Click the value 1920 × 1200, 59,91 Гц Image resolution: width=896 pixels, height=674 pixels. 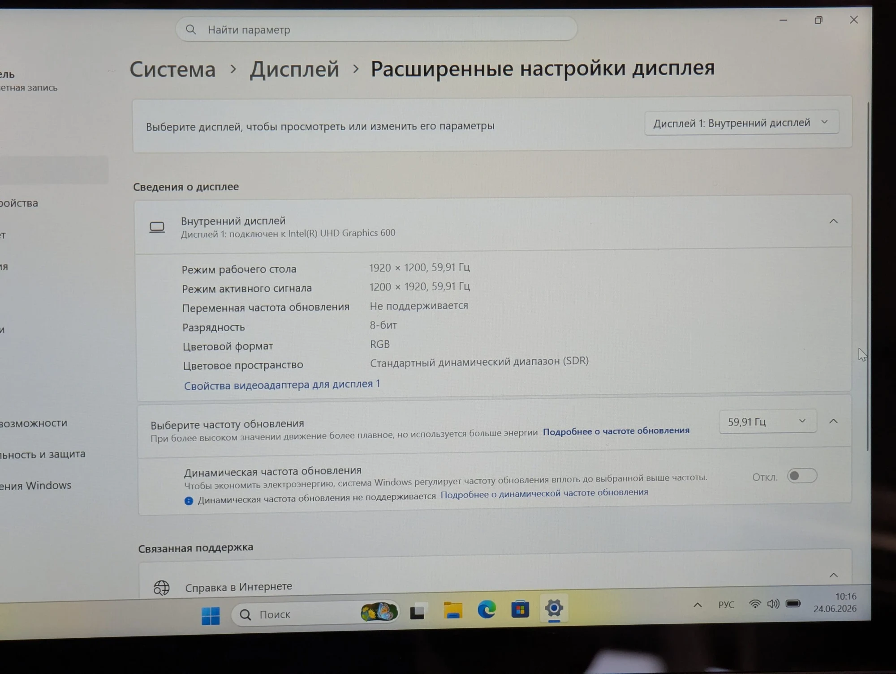click(x=419, y=268)
